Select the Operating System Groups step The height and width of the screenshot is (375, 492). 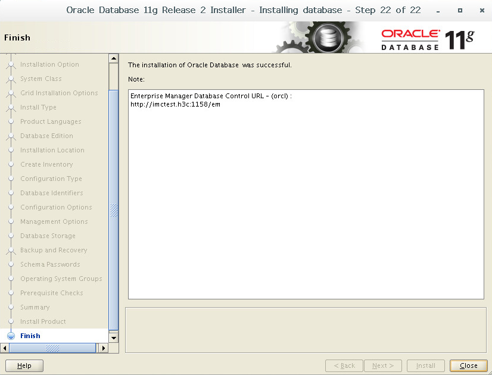61,279
